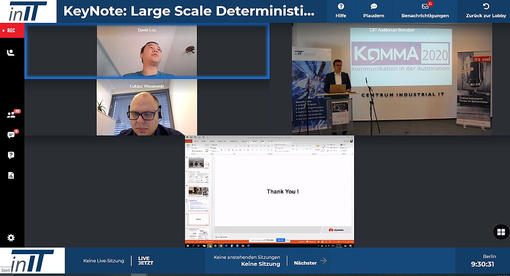
Task: Open the Q&A question mark icon
Action: 11,155
